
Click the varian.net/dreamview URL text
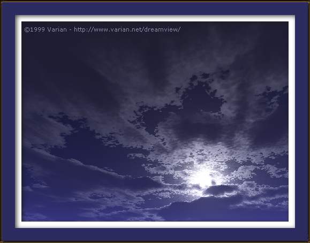(x=127, y=29)
